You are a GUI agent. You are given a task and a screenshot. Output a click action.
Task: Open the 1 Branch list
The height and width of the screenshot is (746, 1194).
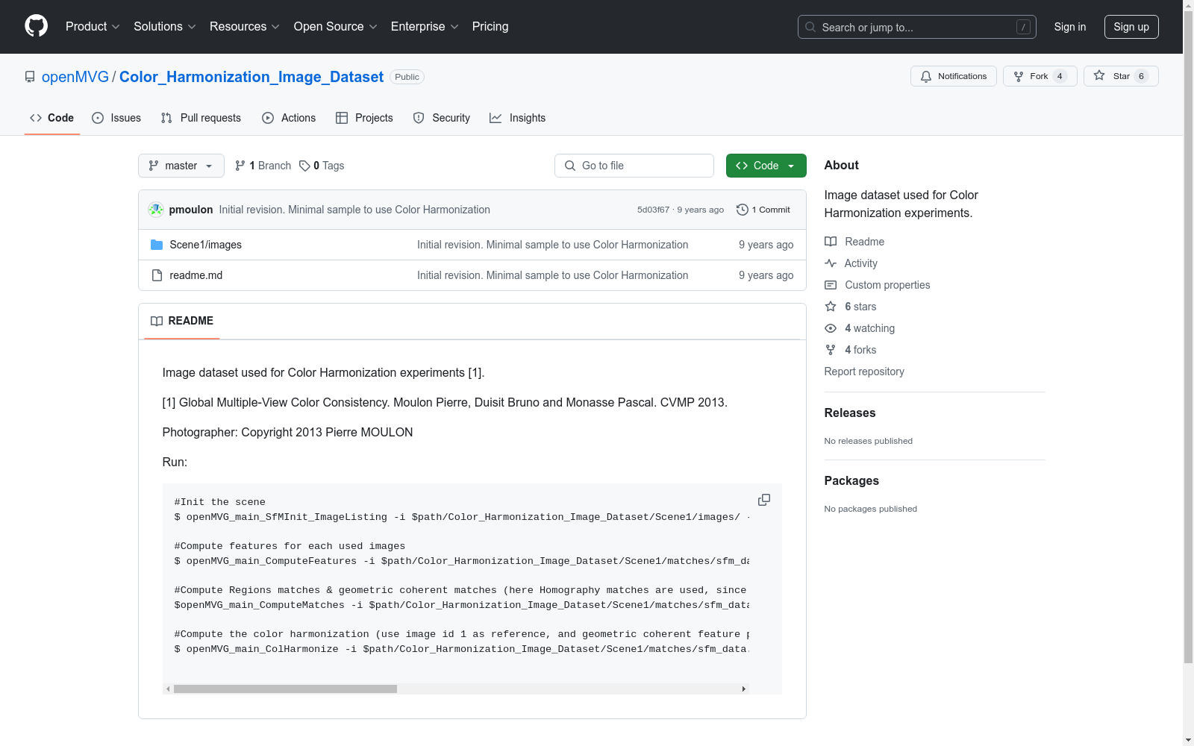point(263,166)
